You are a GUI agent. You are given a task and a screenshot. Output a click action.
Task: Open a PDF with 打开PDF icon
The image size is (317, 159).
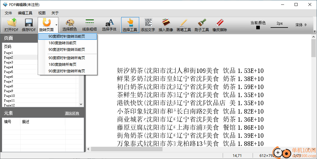(x=11, y=25)
